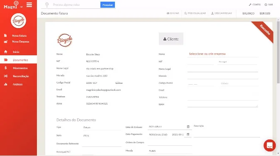Screen dimensions: 280x156
Task: Click the Reconciliação shuffle icon
Action: click(6, 76)
